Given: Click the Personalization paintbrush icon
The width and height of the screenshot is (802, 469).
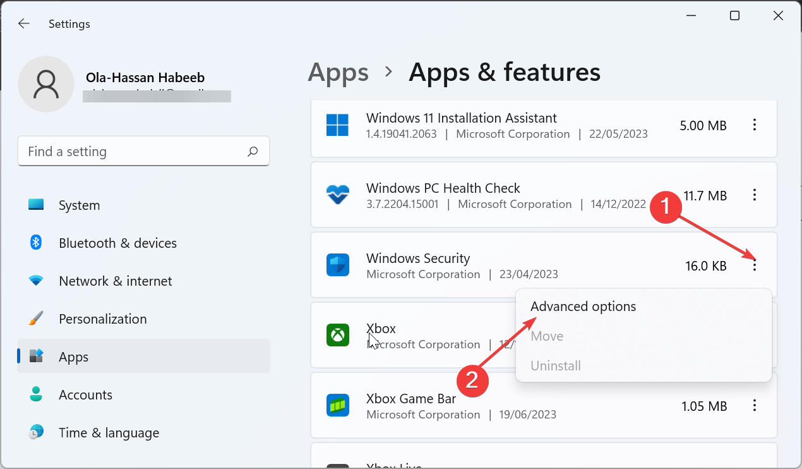Looking at the screenshot, I should [36, 319].
